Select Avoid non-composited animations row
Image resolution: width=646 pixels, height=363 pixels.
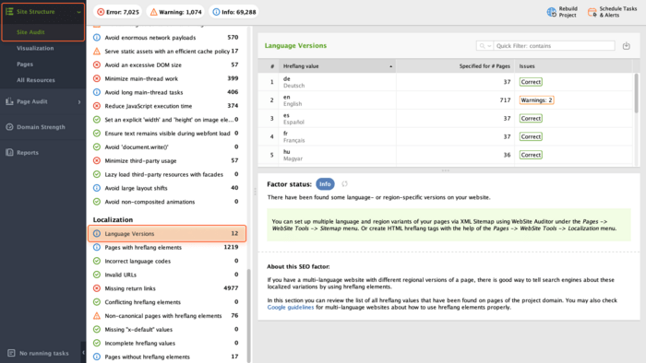coord(167,202)
